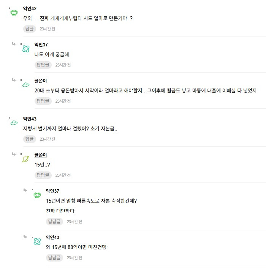Screen dimensions: 266x268
Task: Click 답답글 under '진짜 대단하다'
Action: coord(54,222)
